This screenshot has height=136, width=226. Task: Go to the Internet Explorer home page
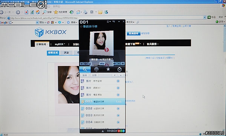click(x=38, y=12)
